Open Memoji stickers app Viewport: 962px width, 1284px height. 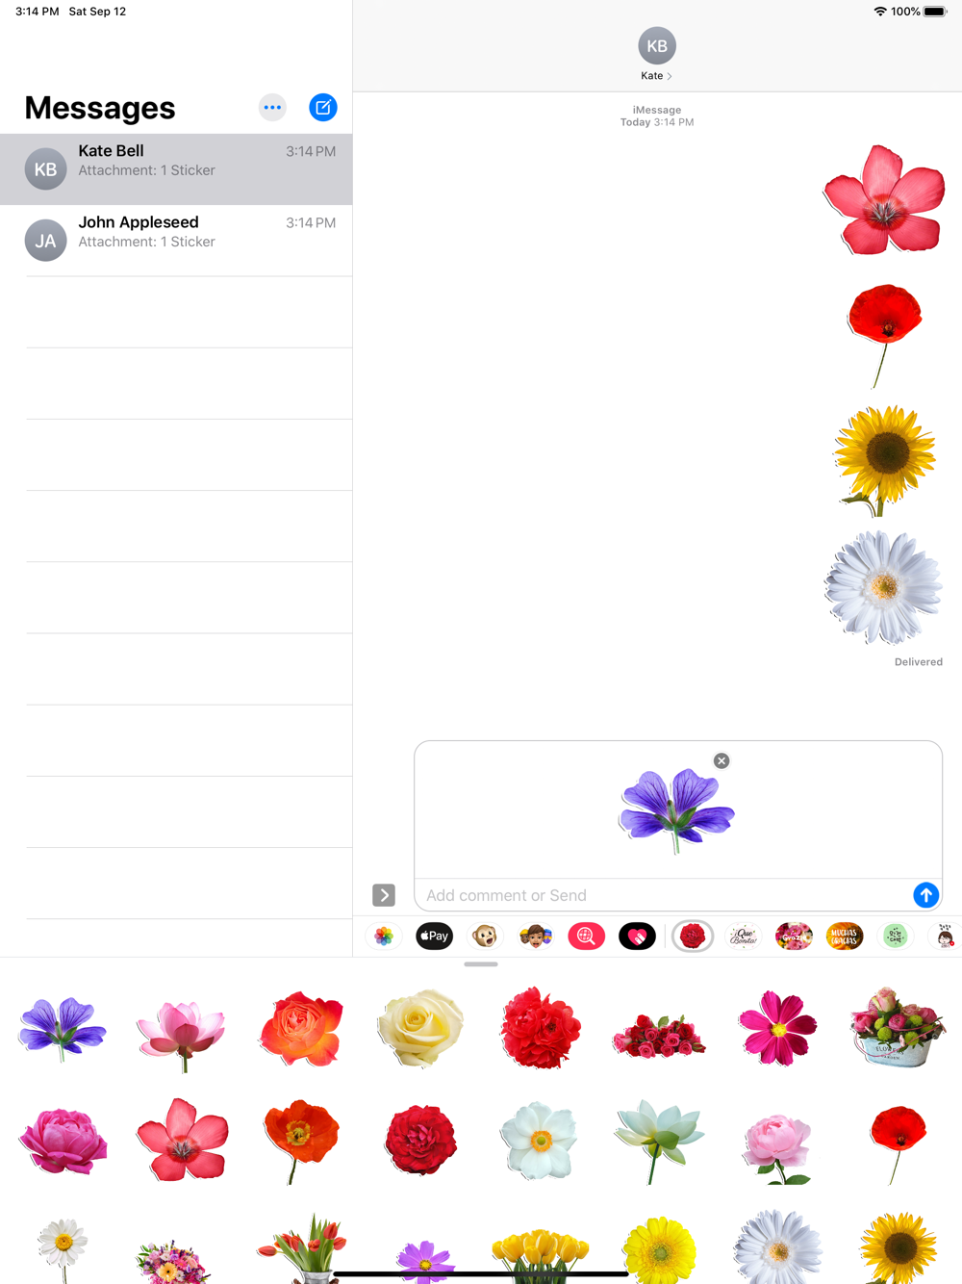click(536, 936)
